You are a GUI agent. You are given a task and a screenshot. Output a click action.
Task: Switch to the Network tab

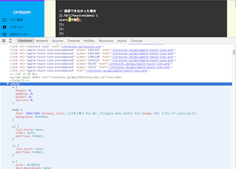[x=42, y=41]
